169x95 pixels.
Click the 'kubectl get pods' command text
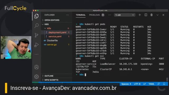[95, 24]
